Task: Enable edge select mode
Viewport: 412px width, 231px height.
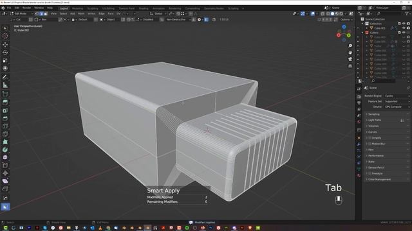Action: point(41,13)
